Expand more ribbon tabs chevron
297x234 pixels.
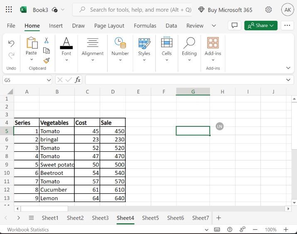pos(214,26)
